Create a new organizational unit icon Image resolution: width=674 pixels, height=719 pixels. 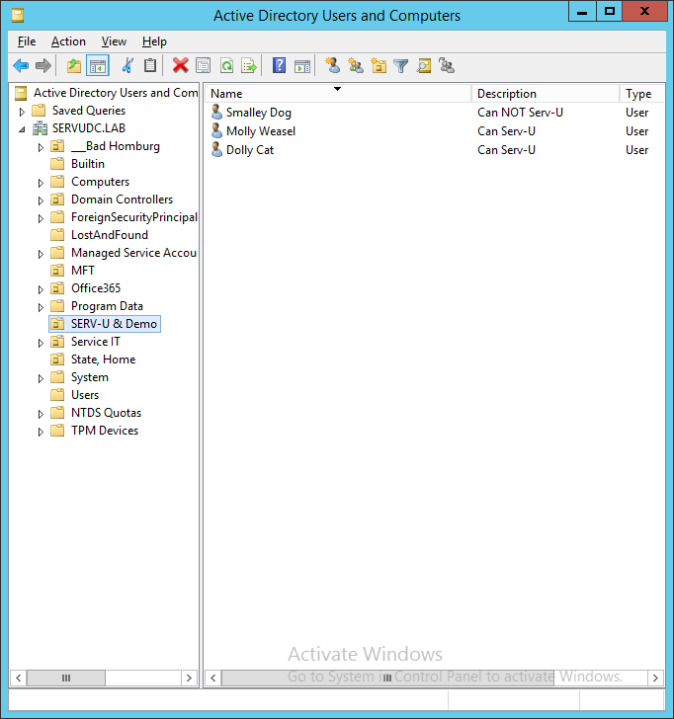pos(379,66)
